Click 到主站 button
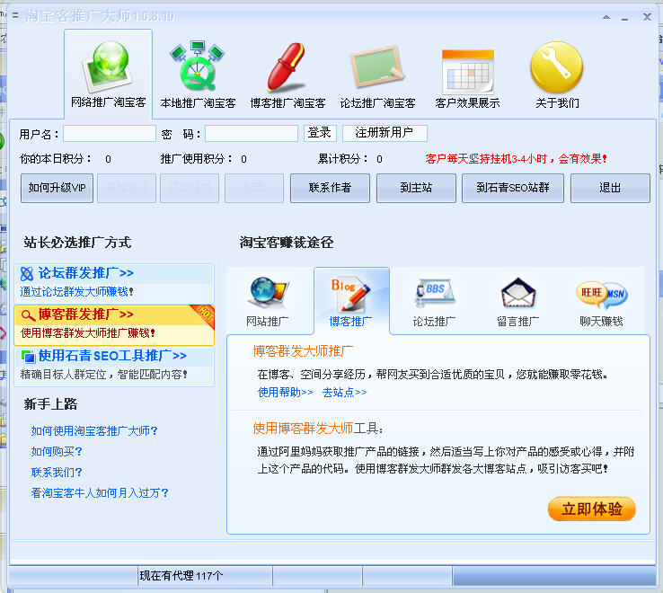663x593 pixels. [x=416, y=188]
